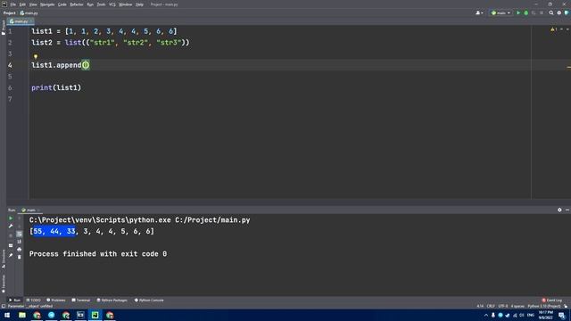571x321 pixels.
Task: Run main with the green play icon
Action: click(x=518, y=12)
